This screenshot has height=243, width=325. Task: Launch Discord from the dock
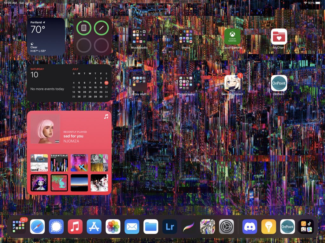(x=250, y=227)
